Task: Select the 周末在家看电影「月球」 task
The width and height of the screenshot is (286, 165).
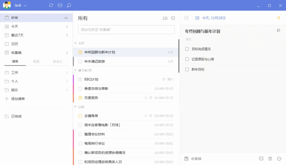Action: [x=126, y=125]
